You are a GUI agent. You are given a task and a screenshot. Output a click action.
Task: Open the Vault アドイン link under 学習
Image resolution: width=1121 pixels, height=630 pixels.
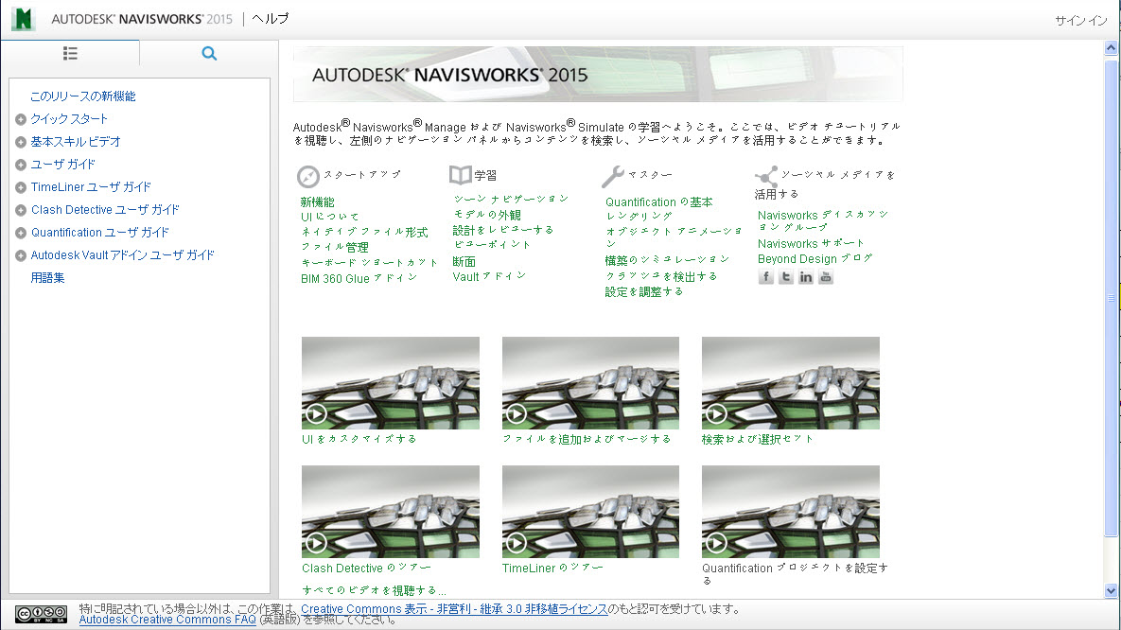click(489, 276)
